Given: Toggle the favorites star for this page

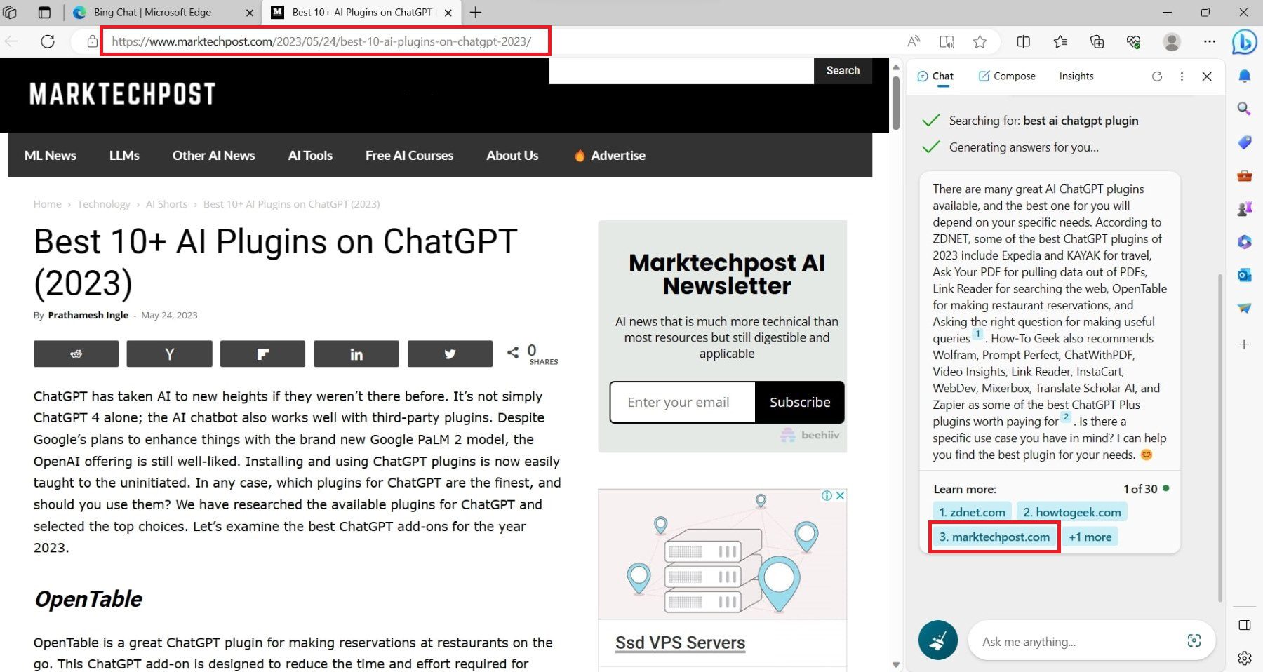Looking at the screenshot, I should click(x=980, y=41).
